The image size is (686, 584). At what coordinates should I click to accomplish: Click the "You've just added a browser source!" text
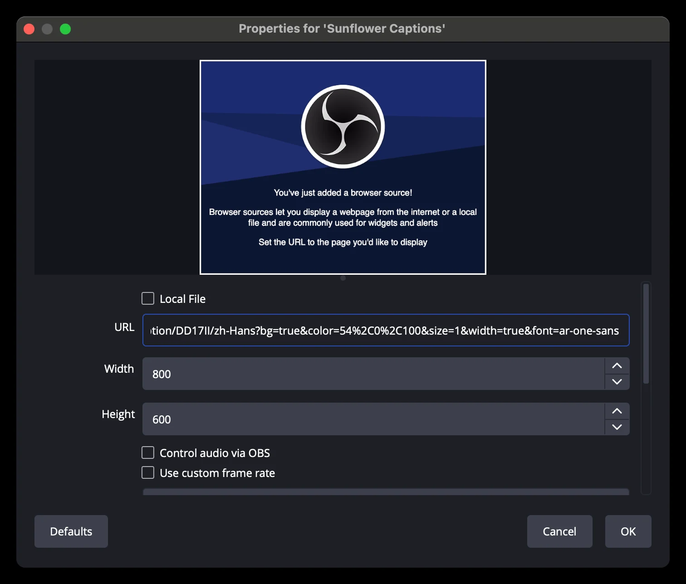pyautogui.click(x=343, y=193)
